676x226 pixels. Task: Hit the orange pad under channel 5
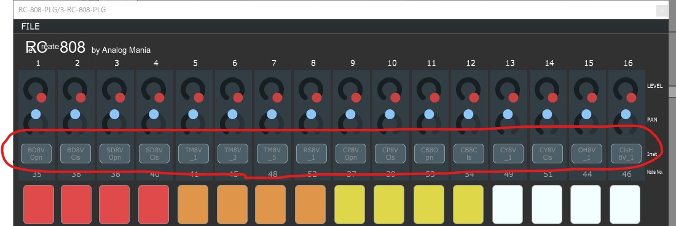click(x=193, y=205)
